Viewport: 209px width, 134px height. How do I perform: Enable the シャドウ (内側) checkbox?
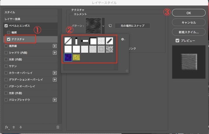pyautogui.click(x=6, y=53)
